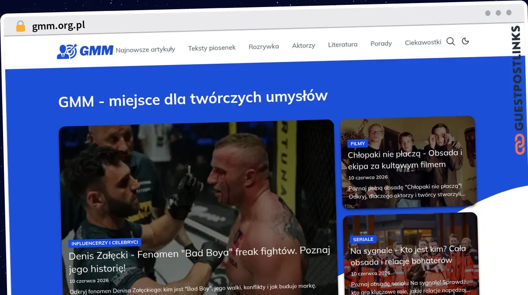Click the heading GMM - miejsce dla twórczych umysłów
Screen dimensions: 528x295
[x=193, y=99]
